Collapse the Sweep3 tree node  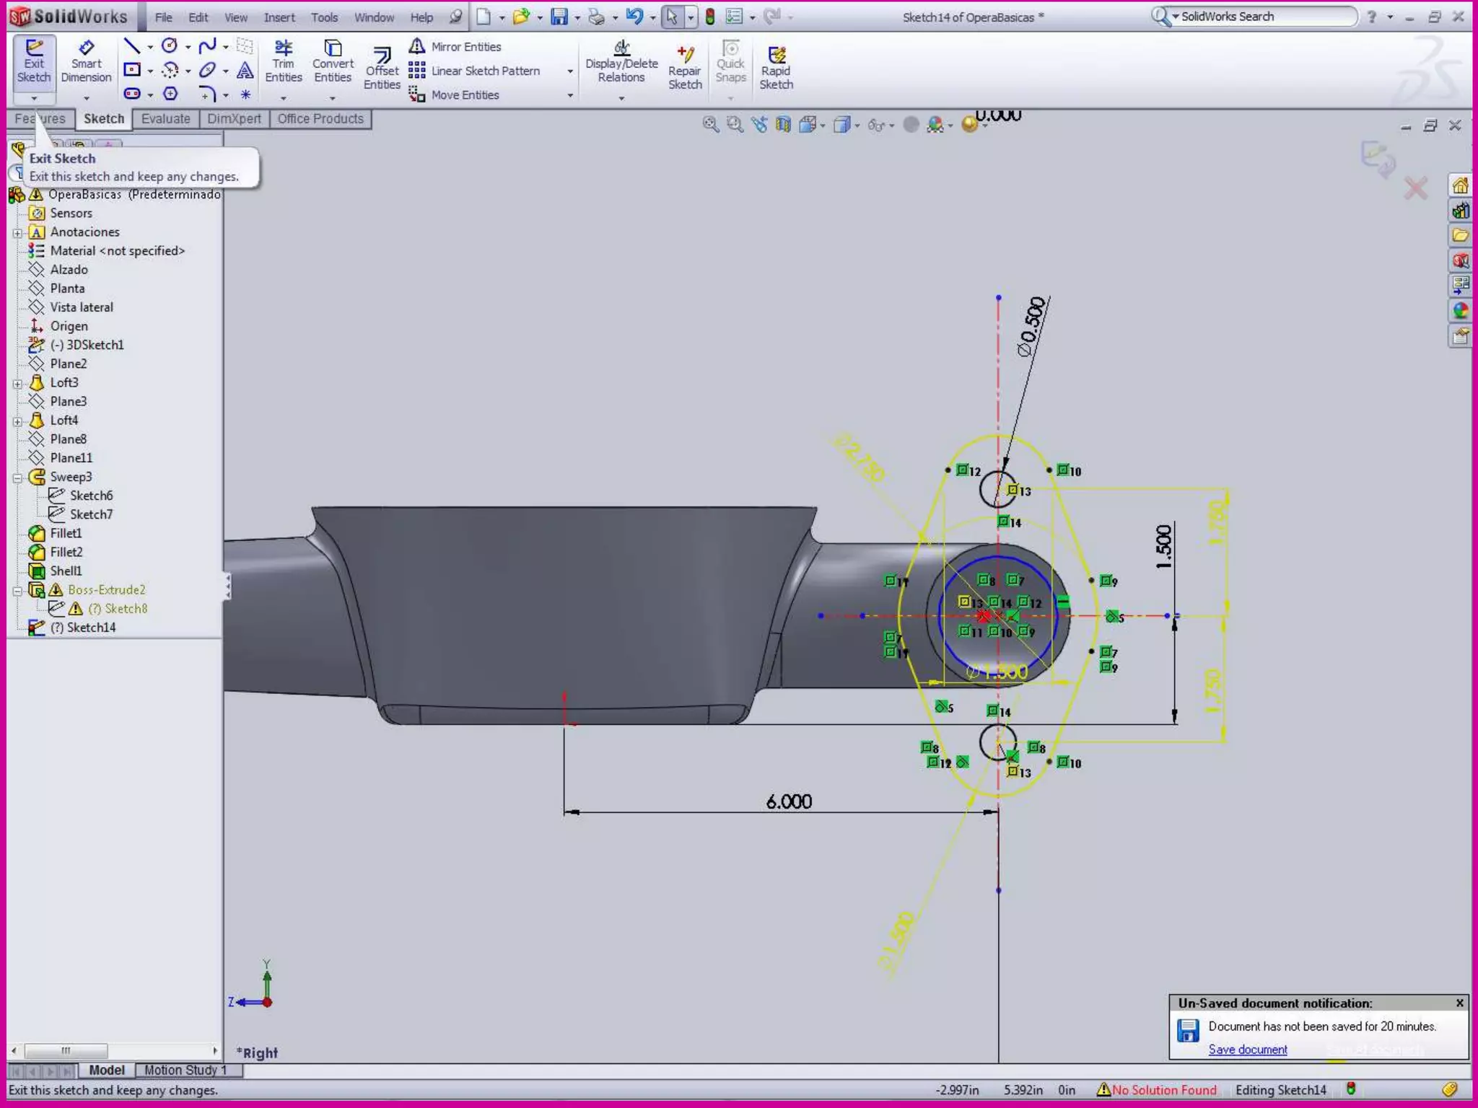[x=17, y=478]
